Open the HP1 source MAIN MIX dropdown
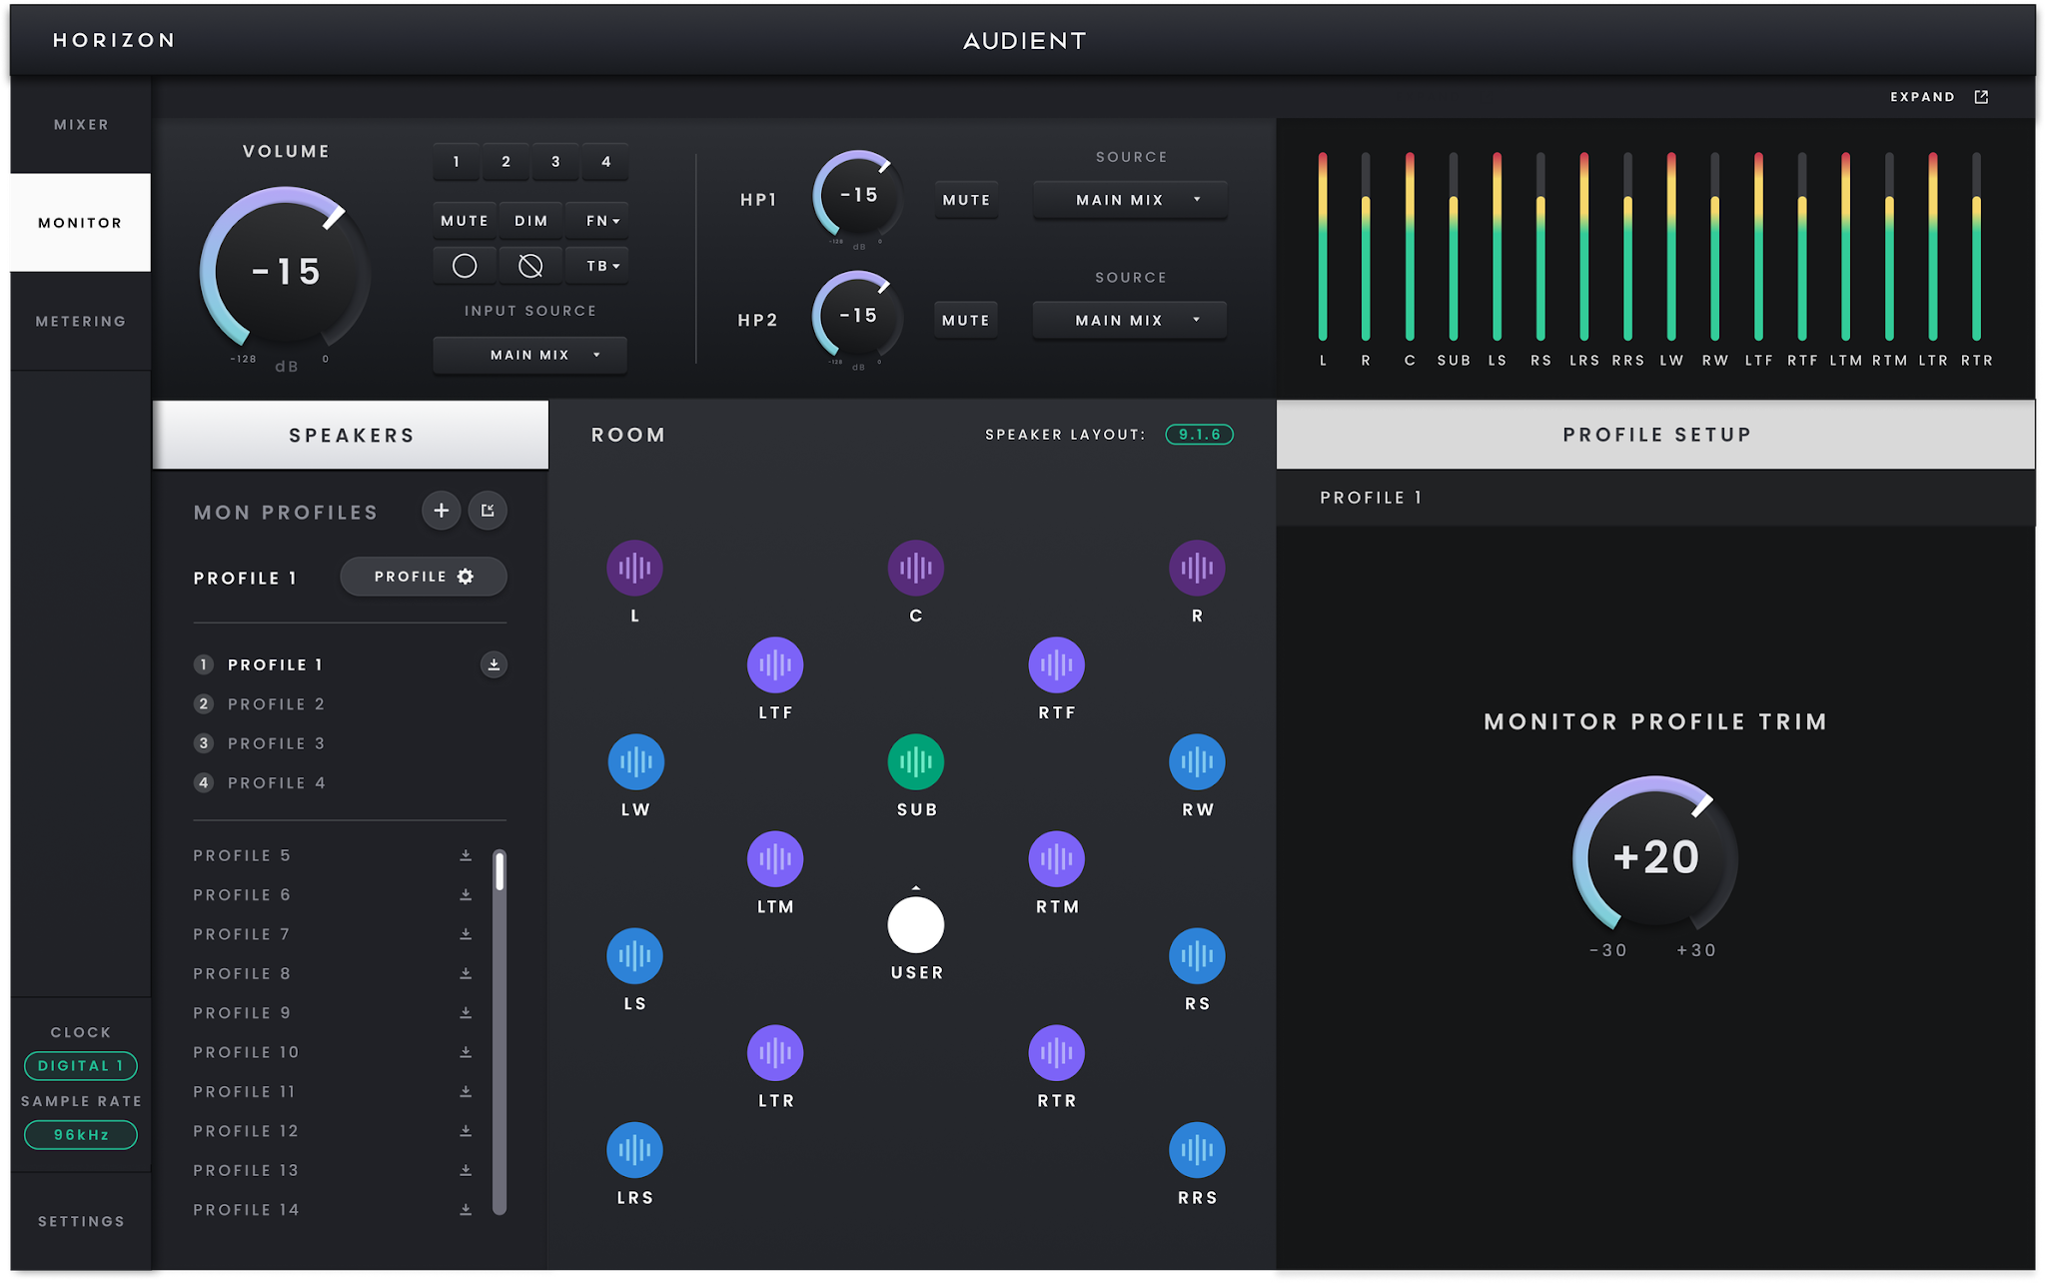Viewport: 2046px width, 1283px height. (x=1130, y=200)
